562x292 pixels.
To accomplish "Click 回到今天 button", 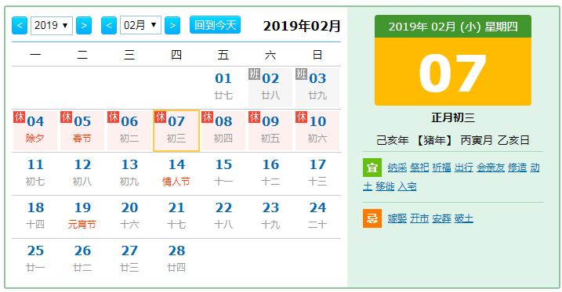I will tap(215, 25).
